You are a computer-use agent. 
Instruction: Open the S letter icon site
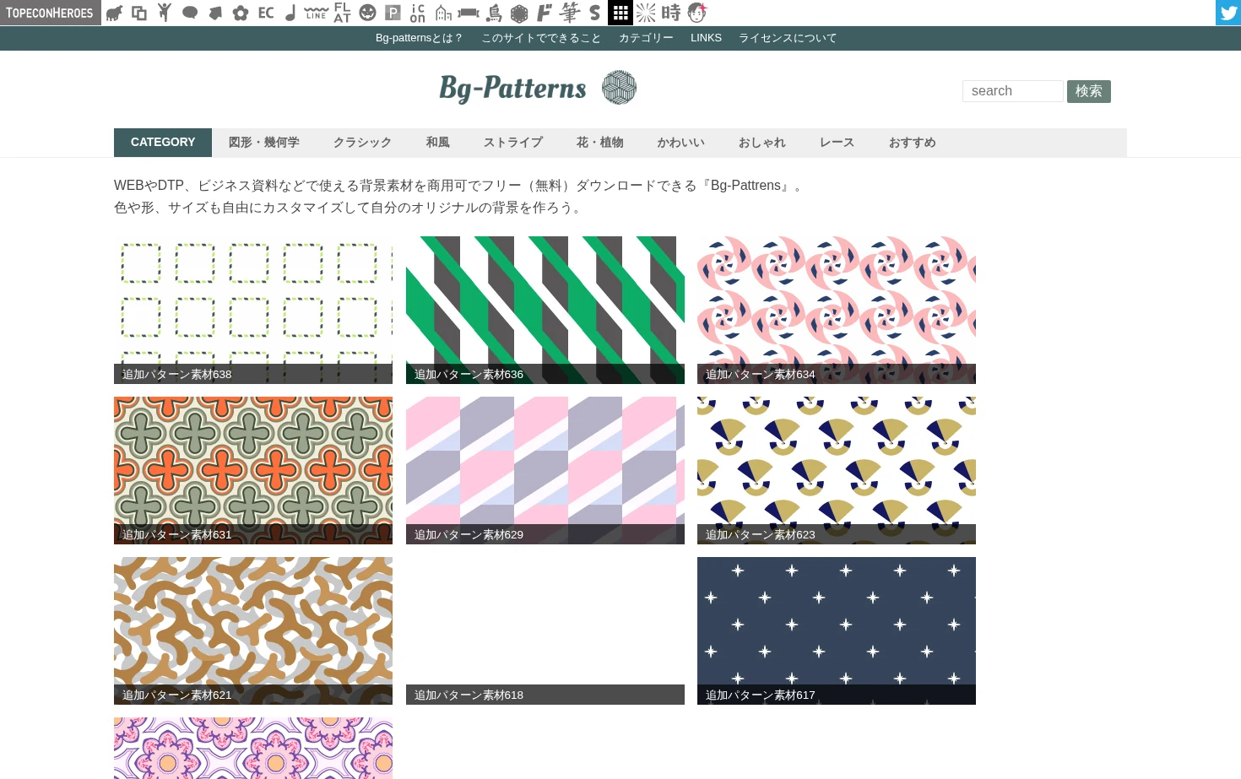tap(595, 13)
